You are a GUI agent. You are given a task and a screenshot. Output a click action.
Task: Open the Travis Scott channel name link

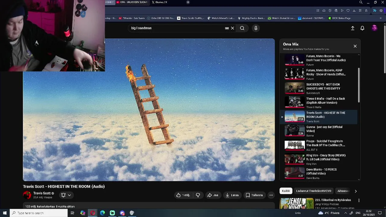pyautogui.click(x=42, y=193)
